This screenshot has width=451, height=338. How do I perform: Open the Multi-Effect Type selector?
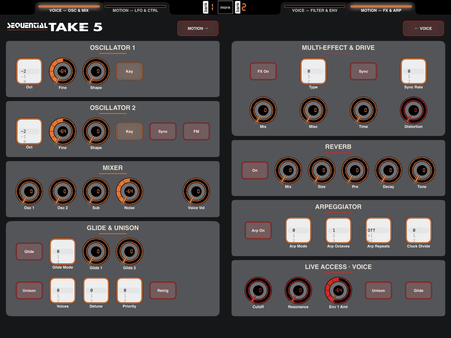click(313, 71)
